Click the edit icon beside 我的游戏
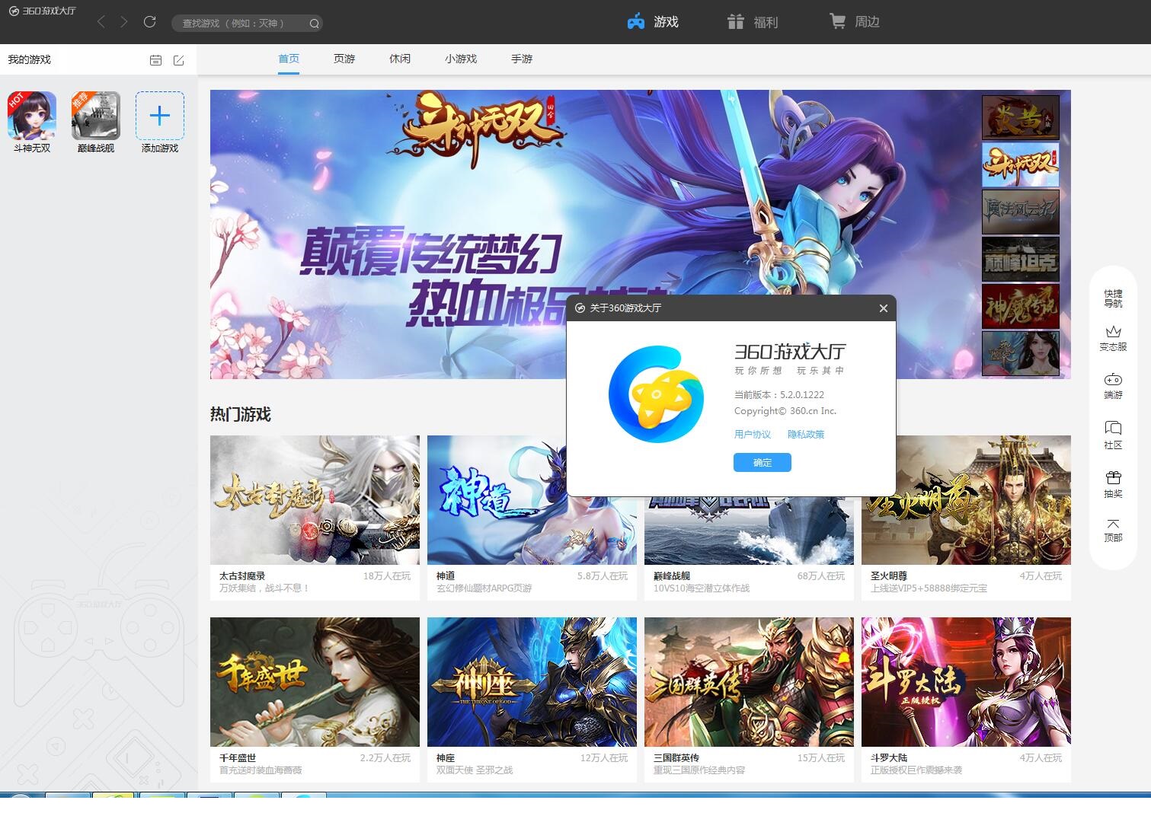This screenshot has height=813, width=1151. [x=179, y=60]
